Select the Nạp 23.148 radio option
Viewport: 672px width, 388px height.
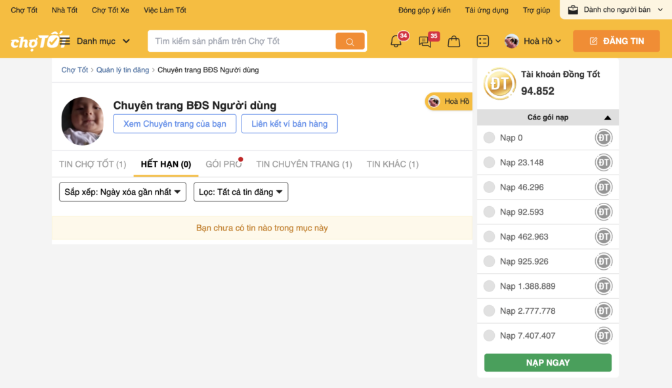pyautogui.click(x=489, y=162)
